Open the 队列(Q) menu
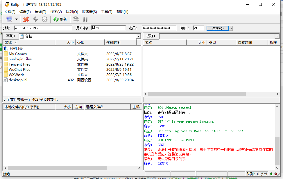Viewport: 283px width, 179px height. tap(72, 12)
